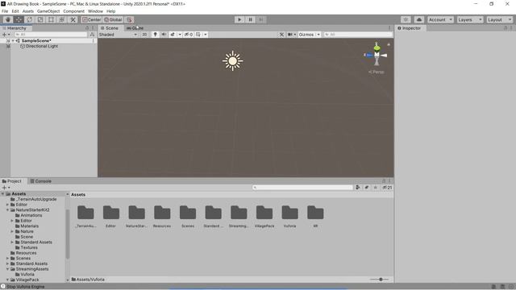Open the Window menu
Viewport: 516px width, 290px height.
coord(95,11)
